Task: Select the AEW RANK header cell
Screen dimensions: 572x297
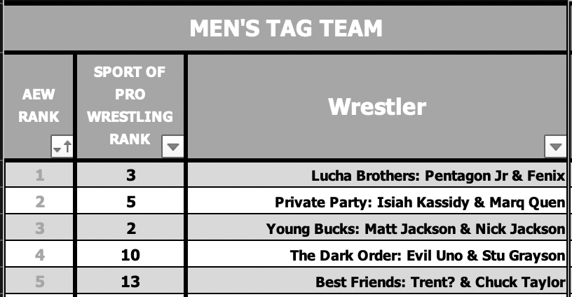Action: pyautogui.click(x=39, y=106)
